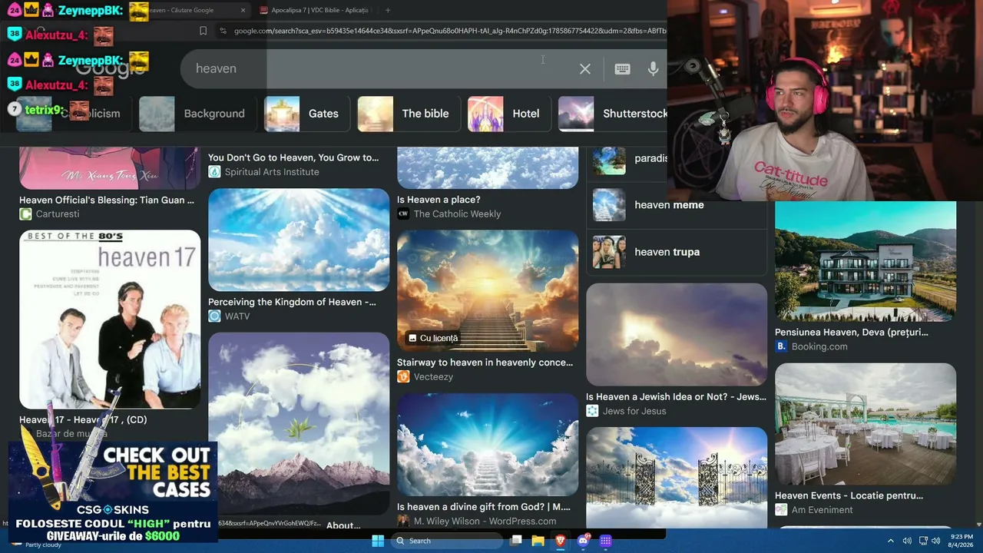Click the Booking.com favicon

[781, 346]
